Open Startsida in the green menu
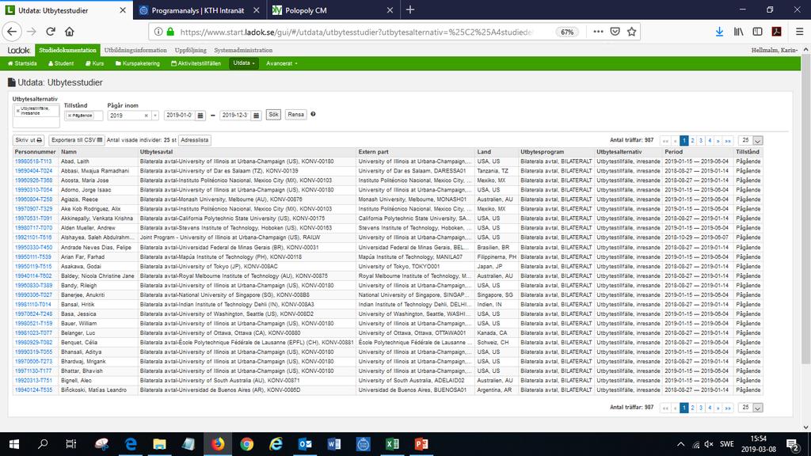 22,63
